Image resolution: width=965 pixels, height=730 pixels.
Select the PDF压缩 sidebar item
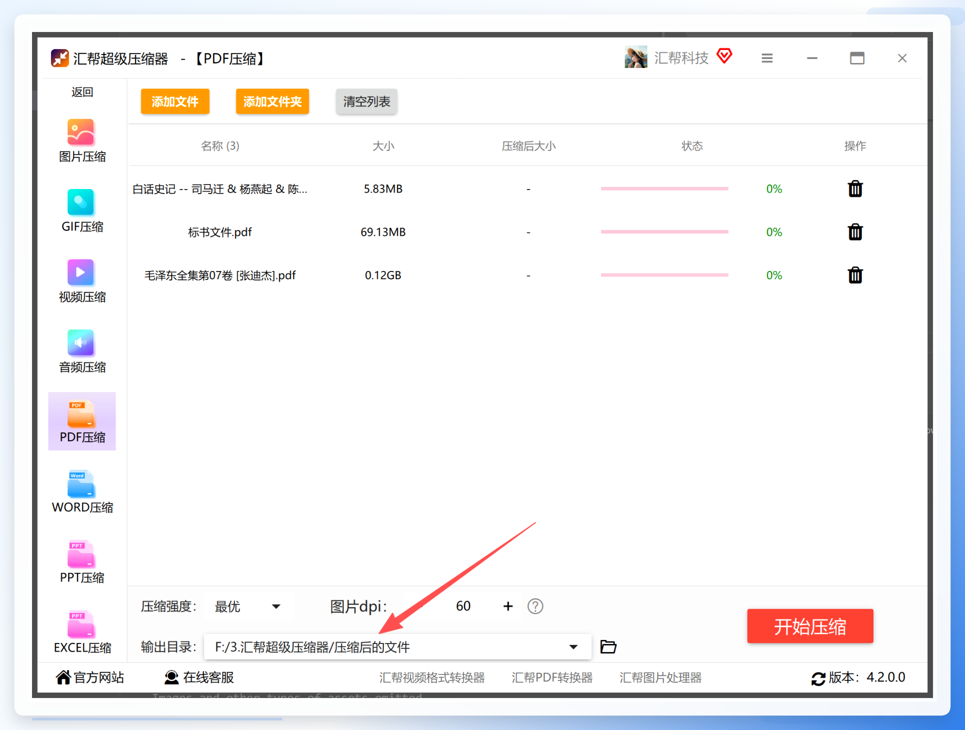click(82, 421)
